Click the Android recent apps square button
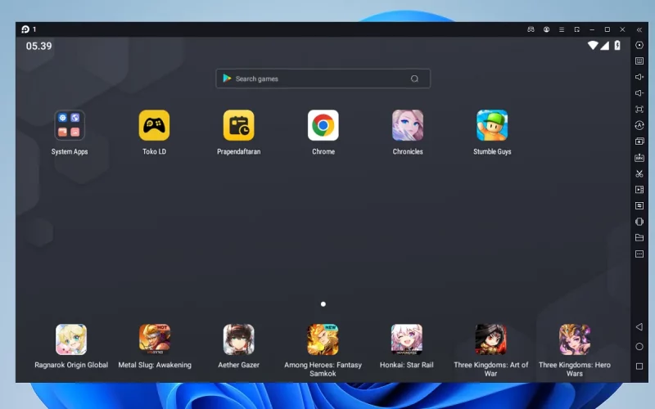 639,366
